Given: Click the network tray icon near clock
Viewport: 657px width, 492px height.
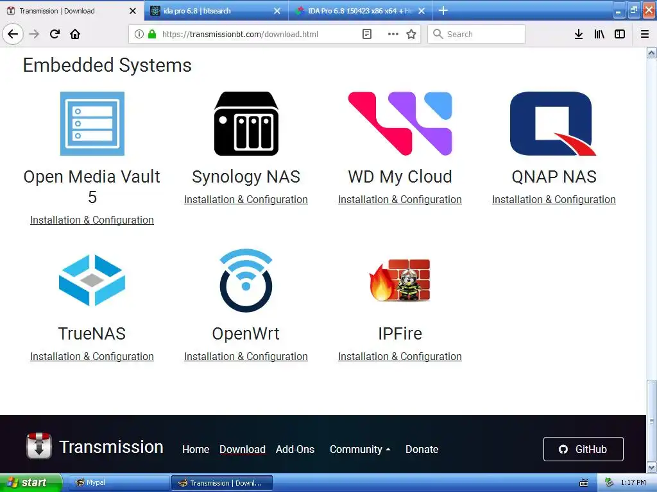Looking at the screenshot, I should pyautogui.click(x=610, y=482).
